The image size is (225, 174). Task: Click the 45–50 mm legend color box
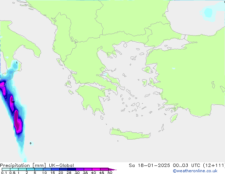[x=104, y=169]
